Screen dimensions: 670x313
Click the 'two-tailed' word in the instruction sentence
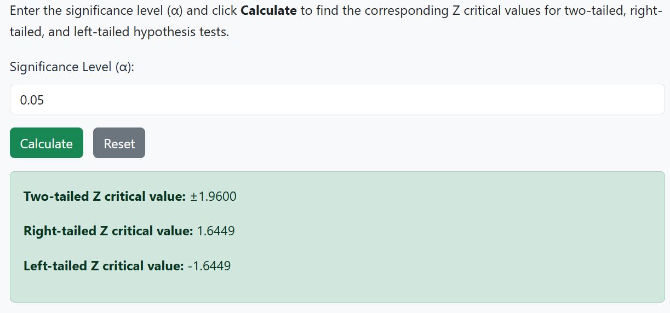[593, 11]
